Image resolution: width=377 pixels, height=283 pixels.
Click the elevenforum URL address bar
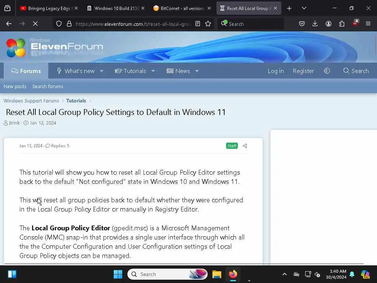pos(133,24)
